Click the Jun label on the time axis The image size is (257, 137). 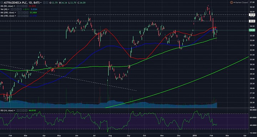76,136
